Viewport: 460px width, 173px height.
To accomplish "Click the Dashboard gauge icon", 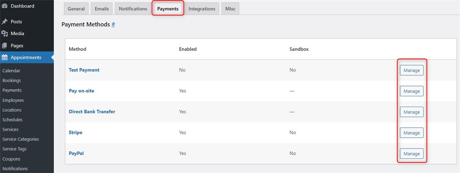I will pos(5,6).
